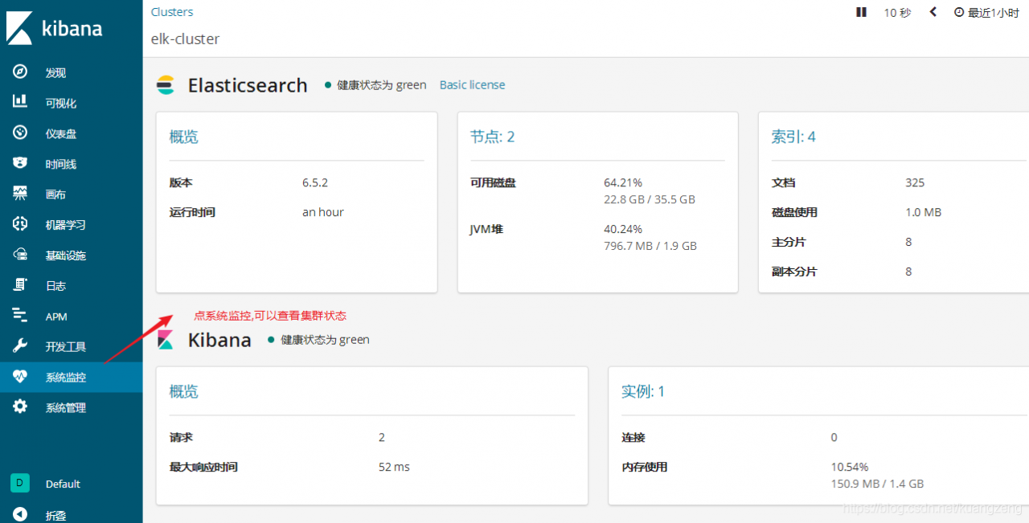Select 可视化 menu item
1029x523 pixels.
coord(61,104)
